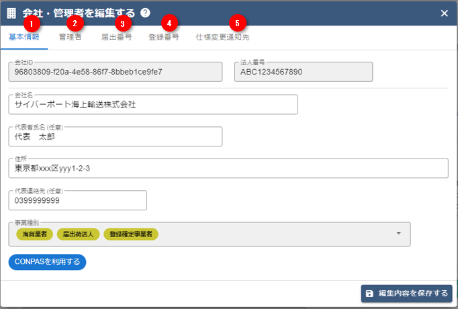Click the read-only 会社ID field

(x=114, y=72)
